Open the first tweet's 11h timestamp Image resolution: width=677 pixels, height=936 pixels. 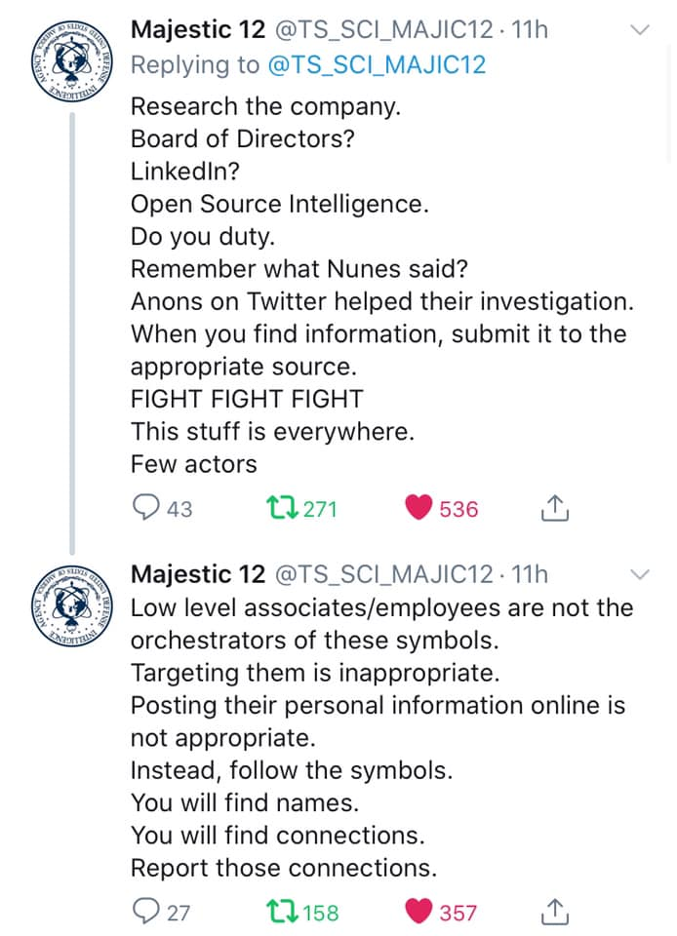click(530, 30)
